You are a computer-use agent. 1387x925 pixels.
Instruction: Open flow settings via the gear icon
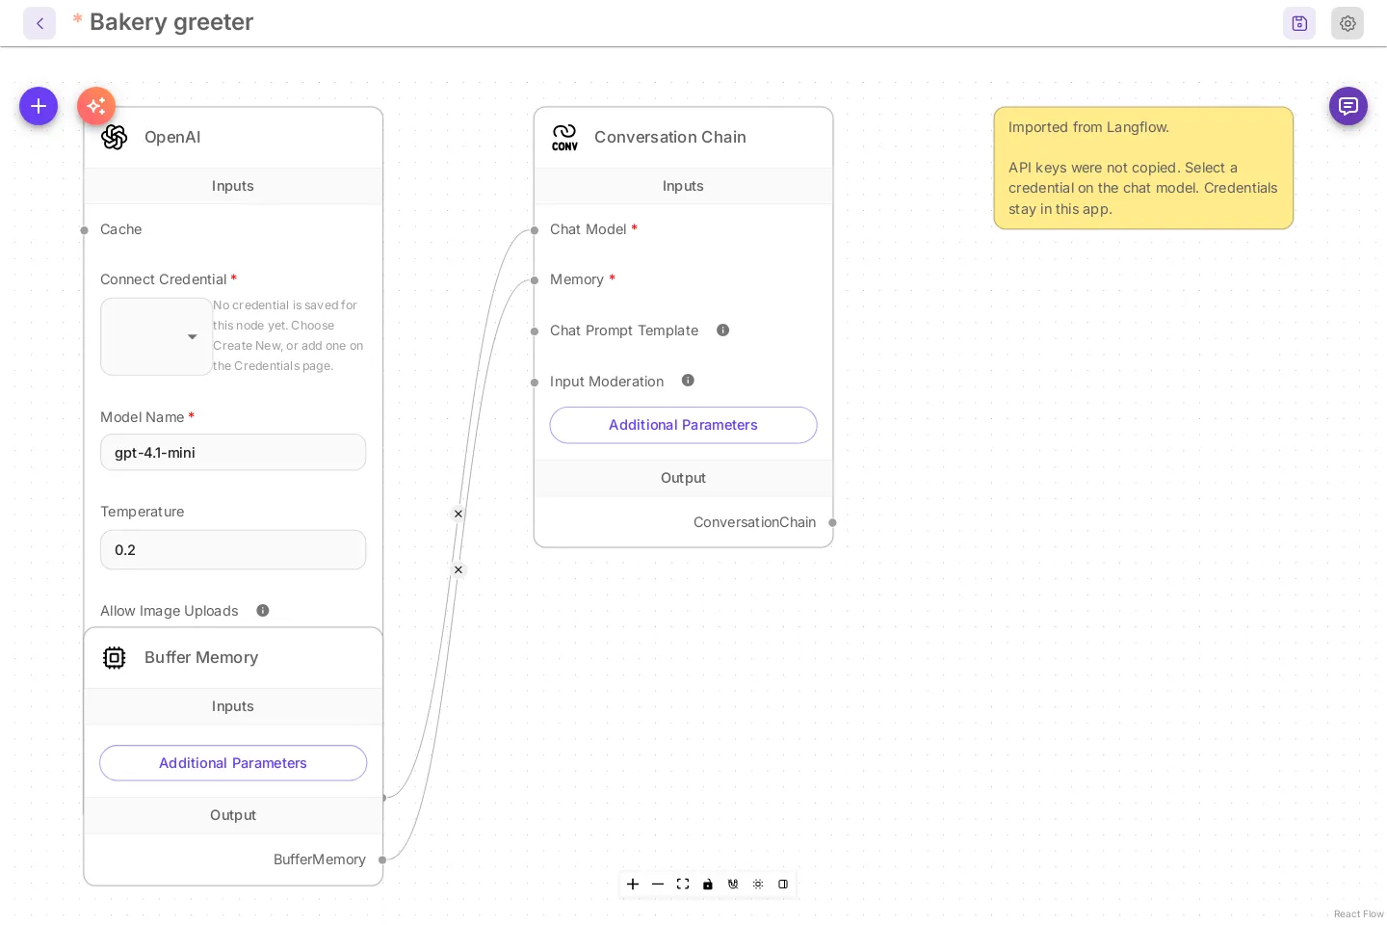(1348, 23)
